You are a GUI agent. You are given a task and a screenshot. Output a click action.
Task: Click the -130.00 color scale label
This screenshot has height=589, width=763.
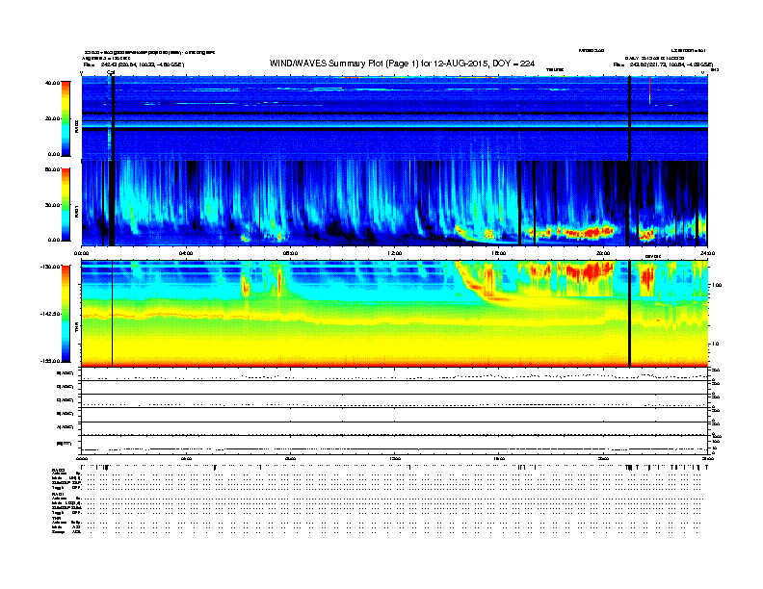[51, 267]
